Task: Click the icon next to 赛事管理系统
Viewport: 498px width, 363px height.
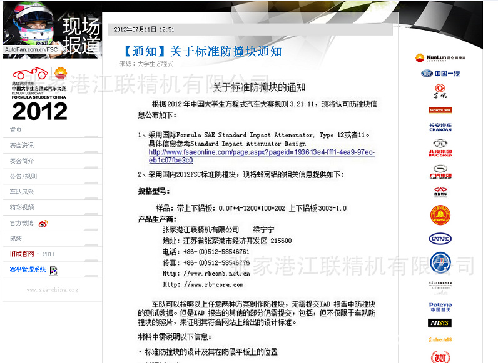Action: pos(54,270)
